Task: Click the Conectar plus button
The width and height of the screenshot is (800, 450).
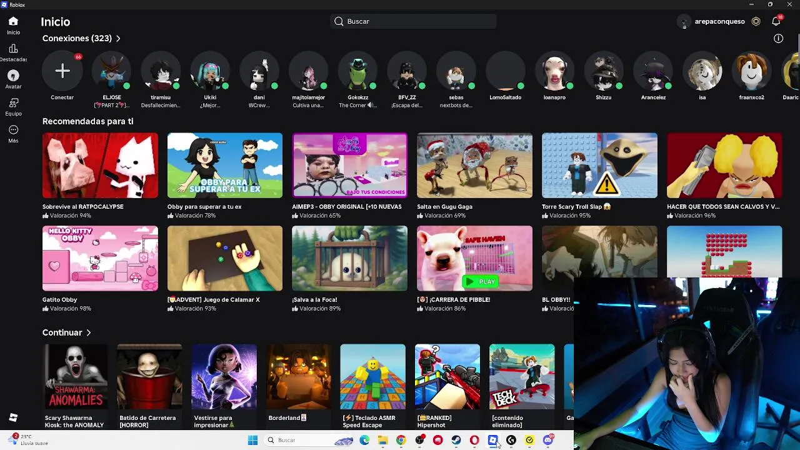Action: [x=62, y=71]
